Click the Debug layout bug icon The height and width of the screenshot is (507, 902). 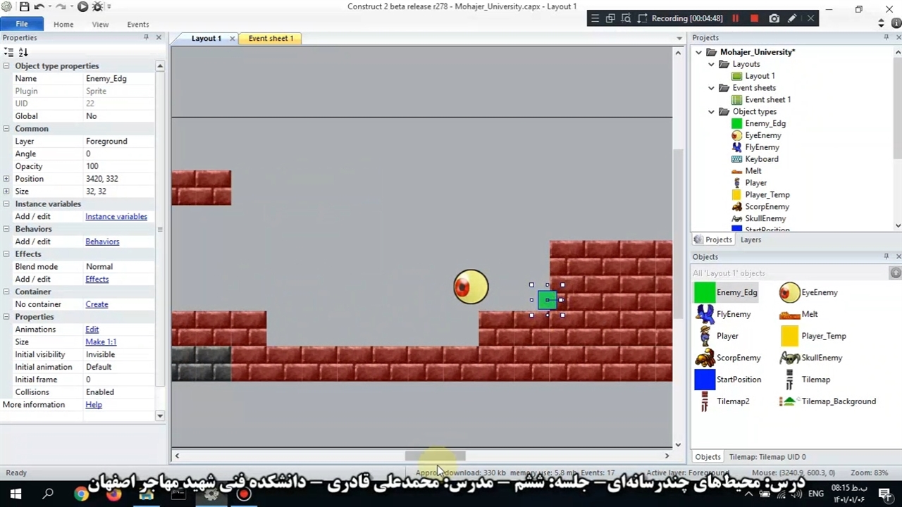click(98, 7)
